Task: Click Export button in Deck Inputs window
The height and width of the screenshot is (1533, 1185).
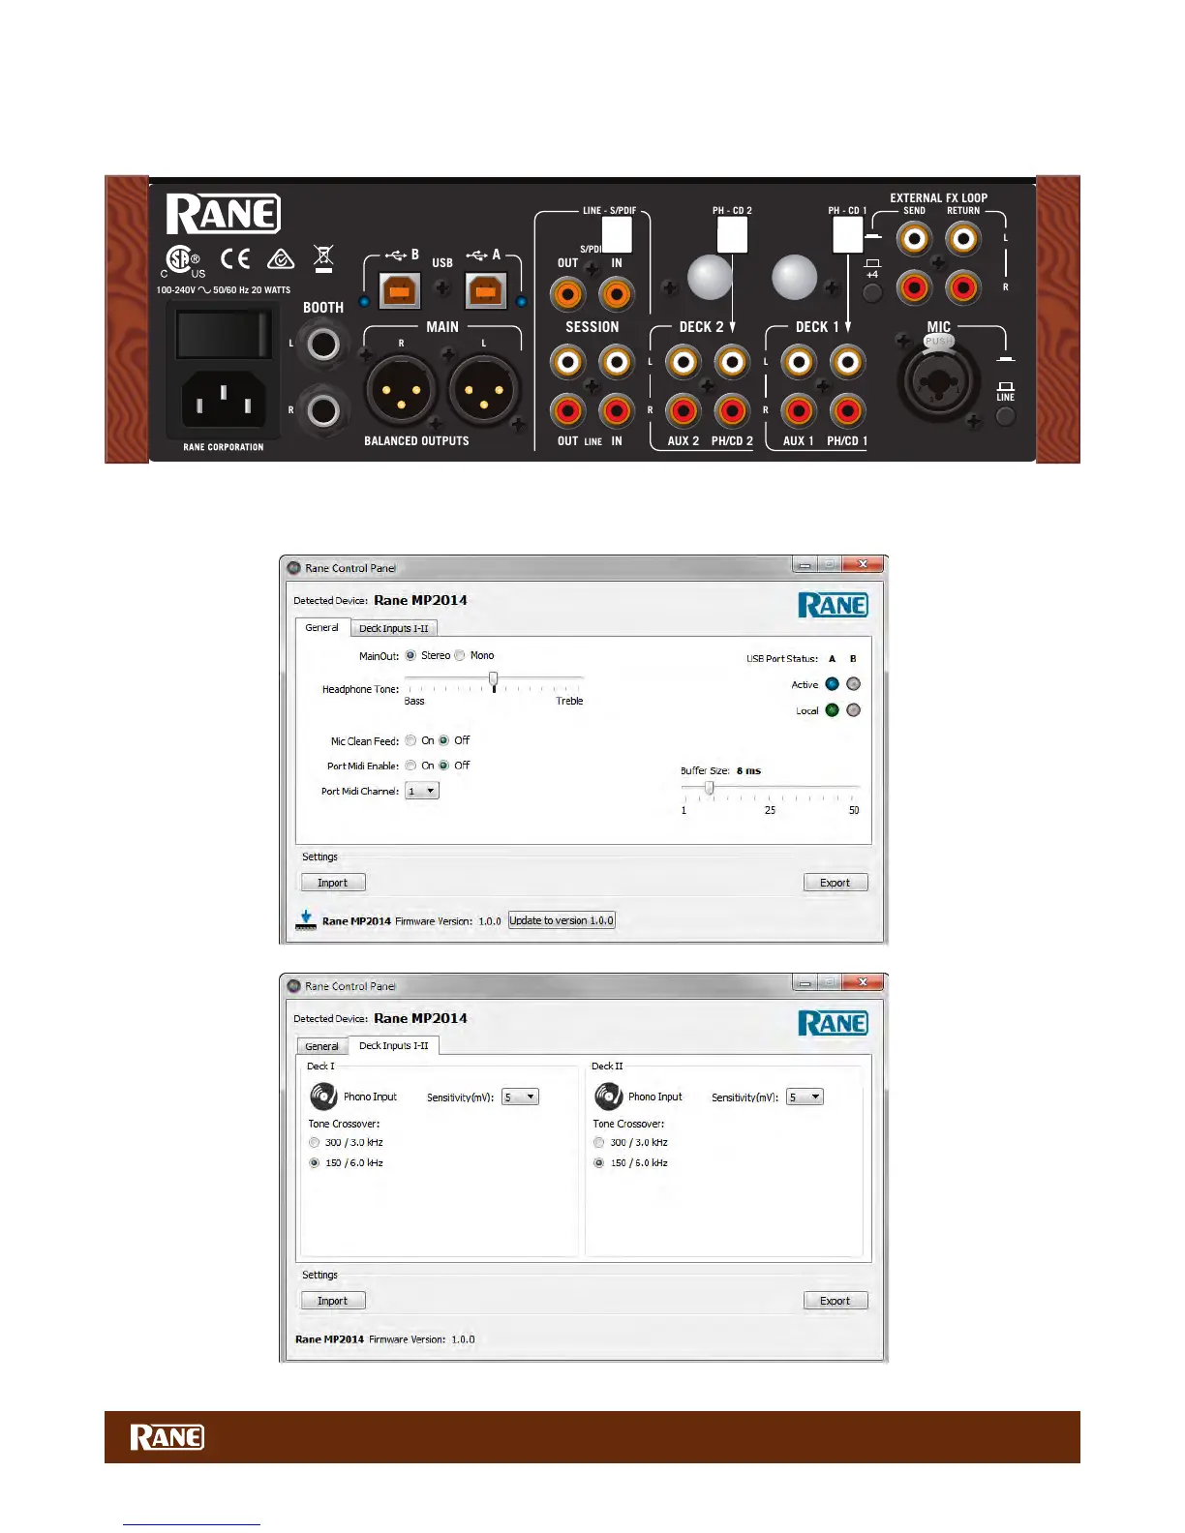Action: click(x=836, y=1301)
